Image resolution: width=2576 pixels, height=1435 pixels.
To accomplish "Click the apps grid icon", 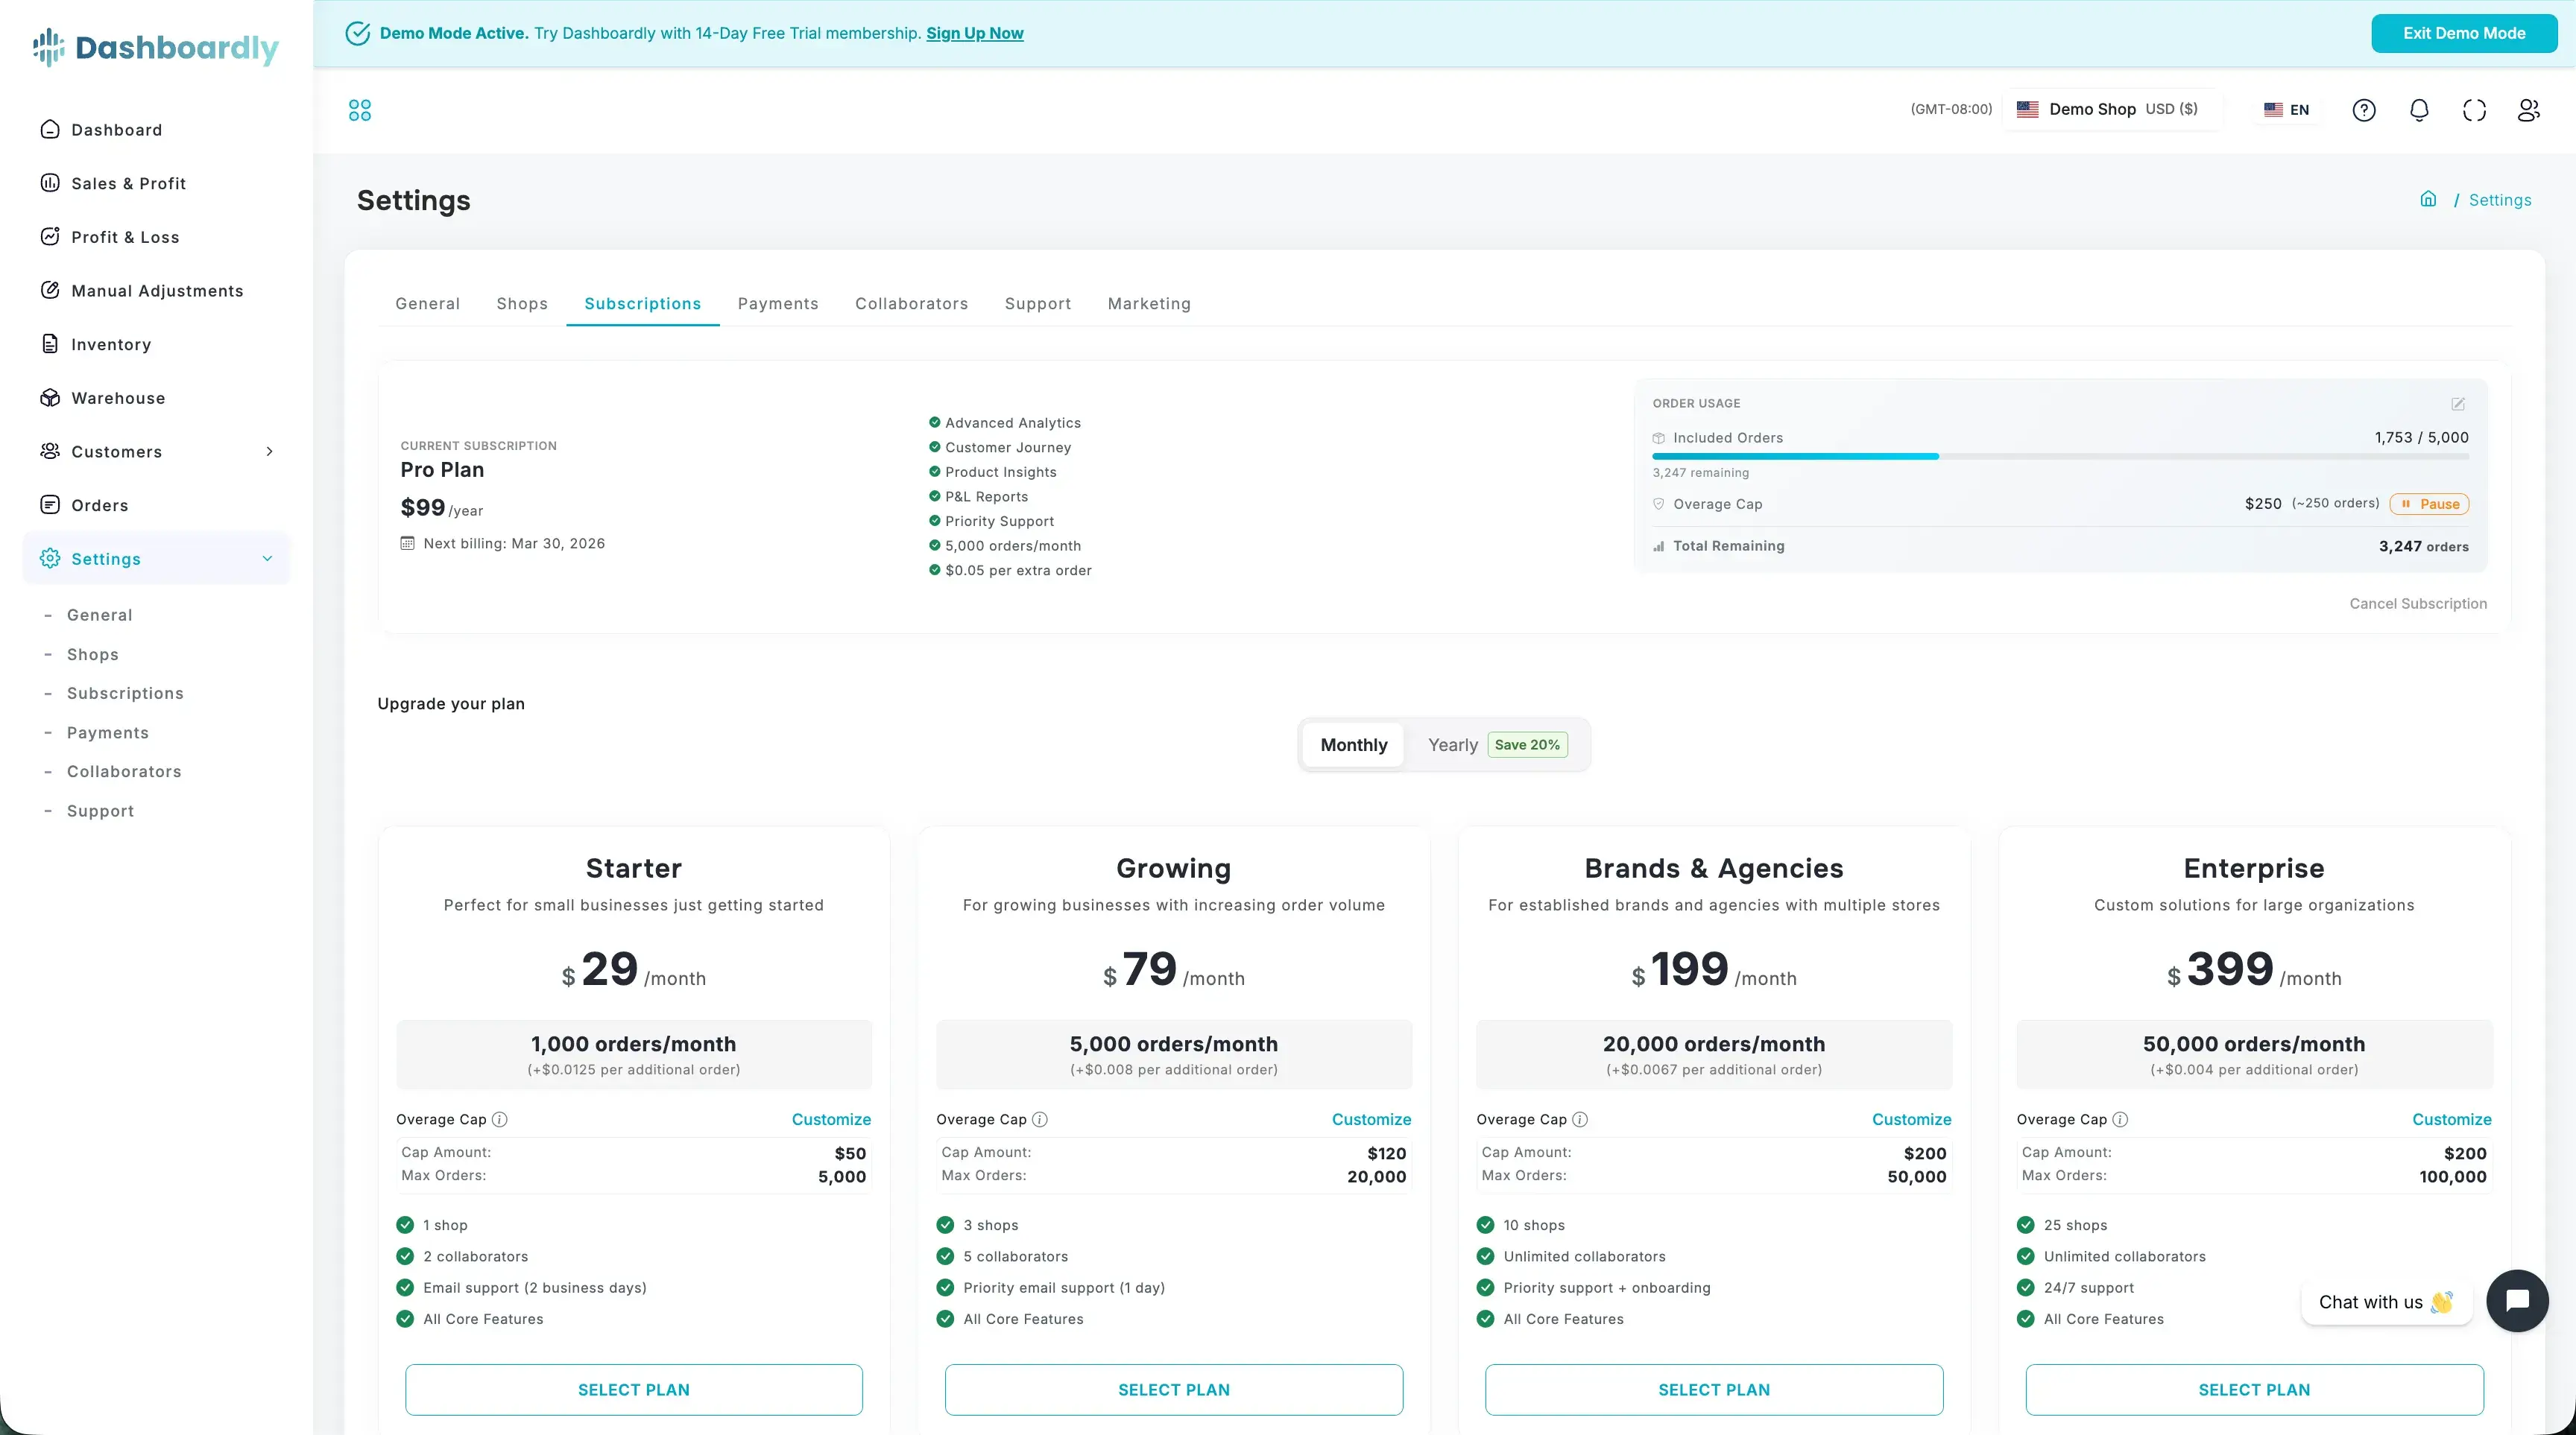I will tap(360, 110).
